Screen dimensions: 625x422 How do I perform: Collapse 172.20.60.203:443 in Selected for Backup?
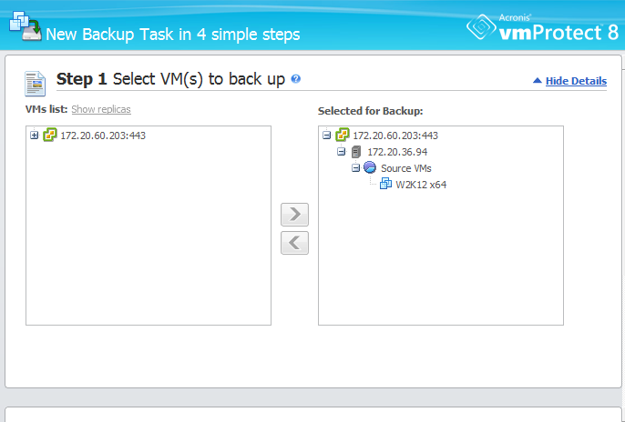326,136
